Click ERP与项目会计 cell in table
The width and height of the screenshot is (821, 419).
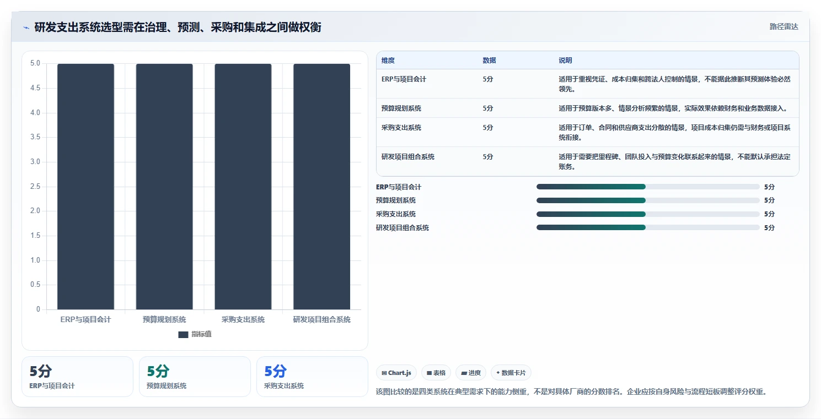[404, 79]
